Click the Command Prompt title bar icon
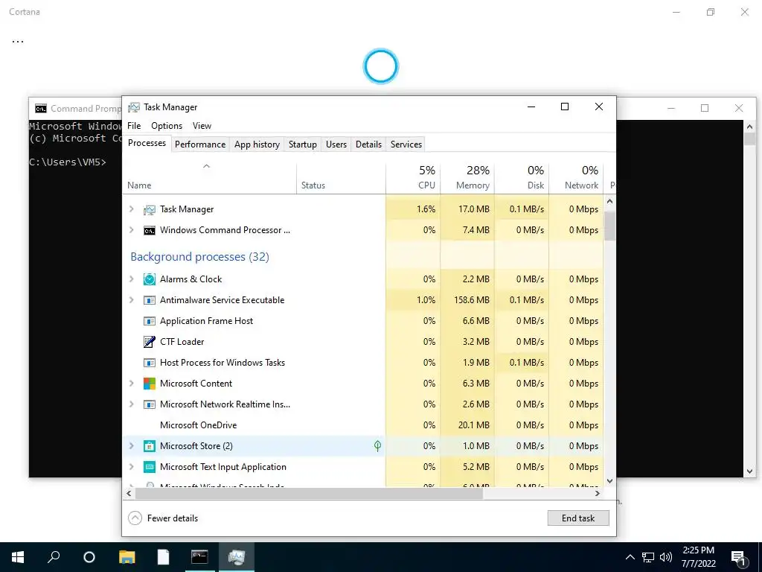 pyautogui.click(x=41, y=109)
